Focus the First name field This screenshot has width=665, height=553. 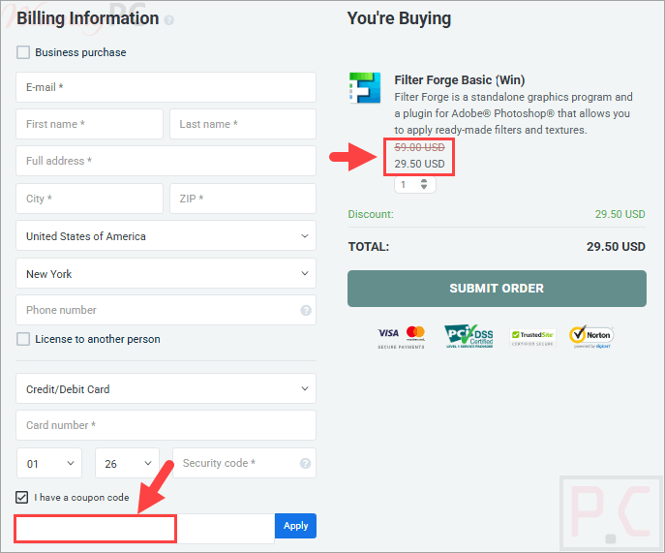tap(89, 124)
